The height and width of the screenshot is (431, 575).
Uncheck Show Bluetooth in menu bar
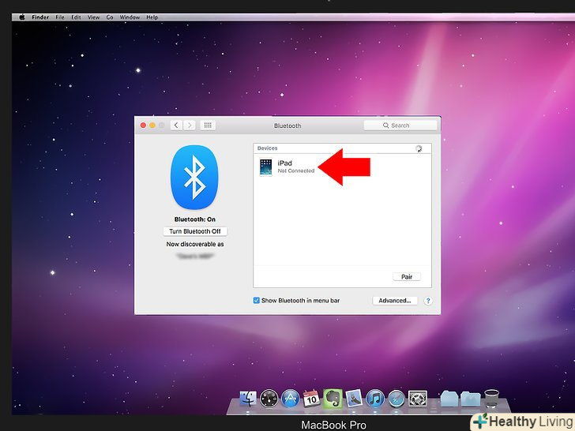pos(257,301)
